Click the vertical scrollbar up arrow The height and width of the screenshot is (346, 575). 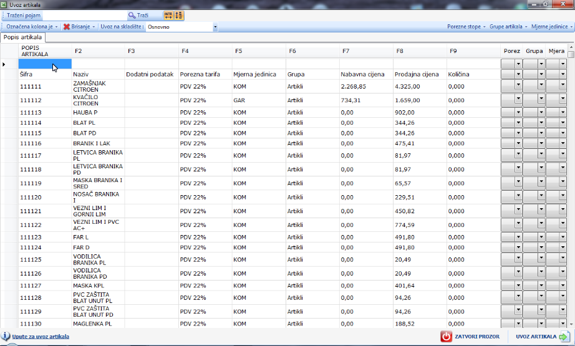[x=571, y=47]
